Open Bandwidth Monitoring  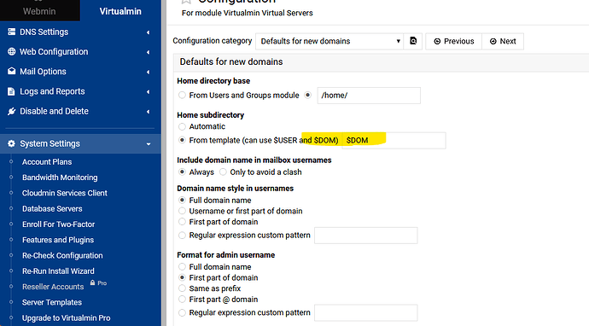[x=60, y=178]
